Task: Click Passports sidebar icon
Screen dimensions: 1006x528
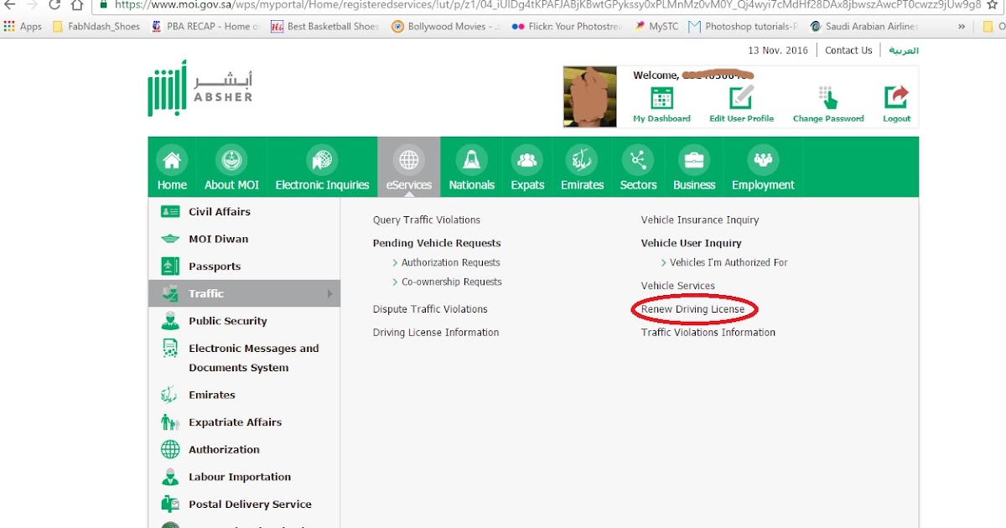Action: pos(170,267)
